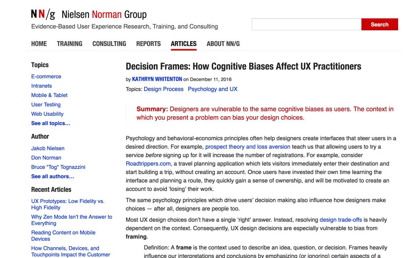
Task: Open author Jakob Nielsen's page
Action: pyautogui.click(x=48, y=148)
